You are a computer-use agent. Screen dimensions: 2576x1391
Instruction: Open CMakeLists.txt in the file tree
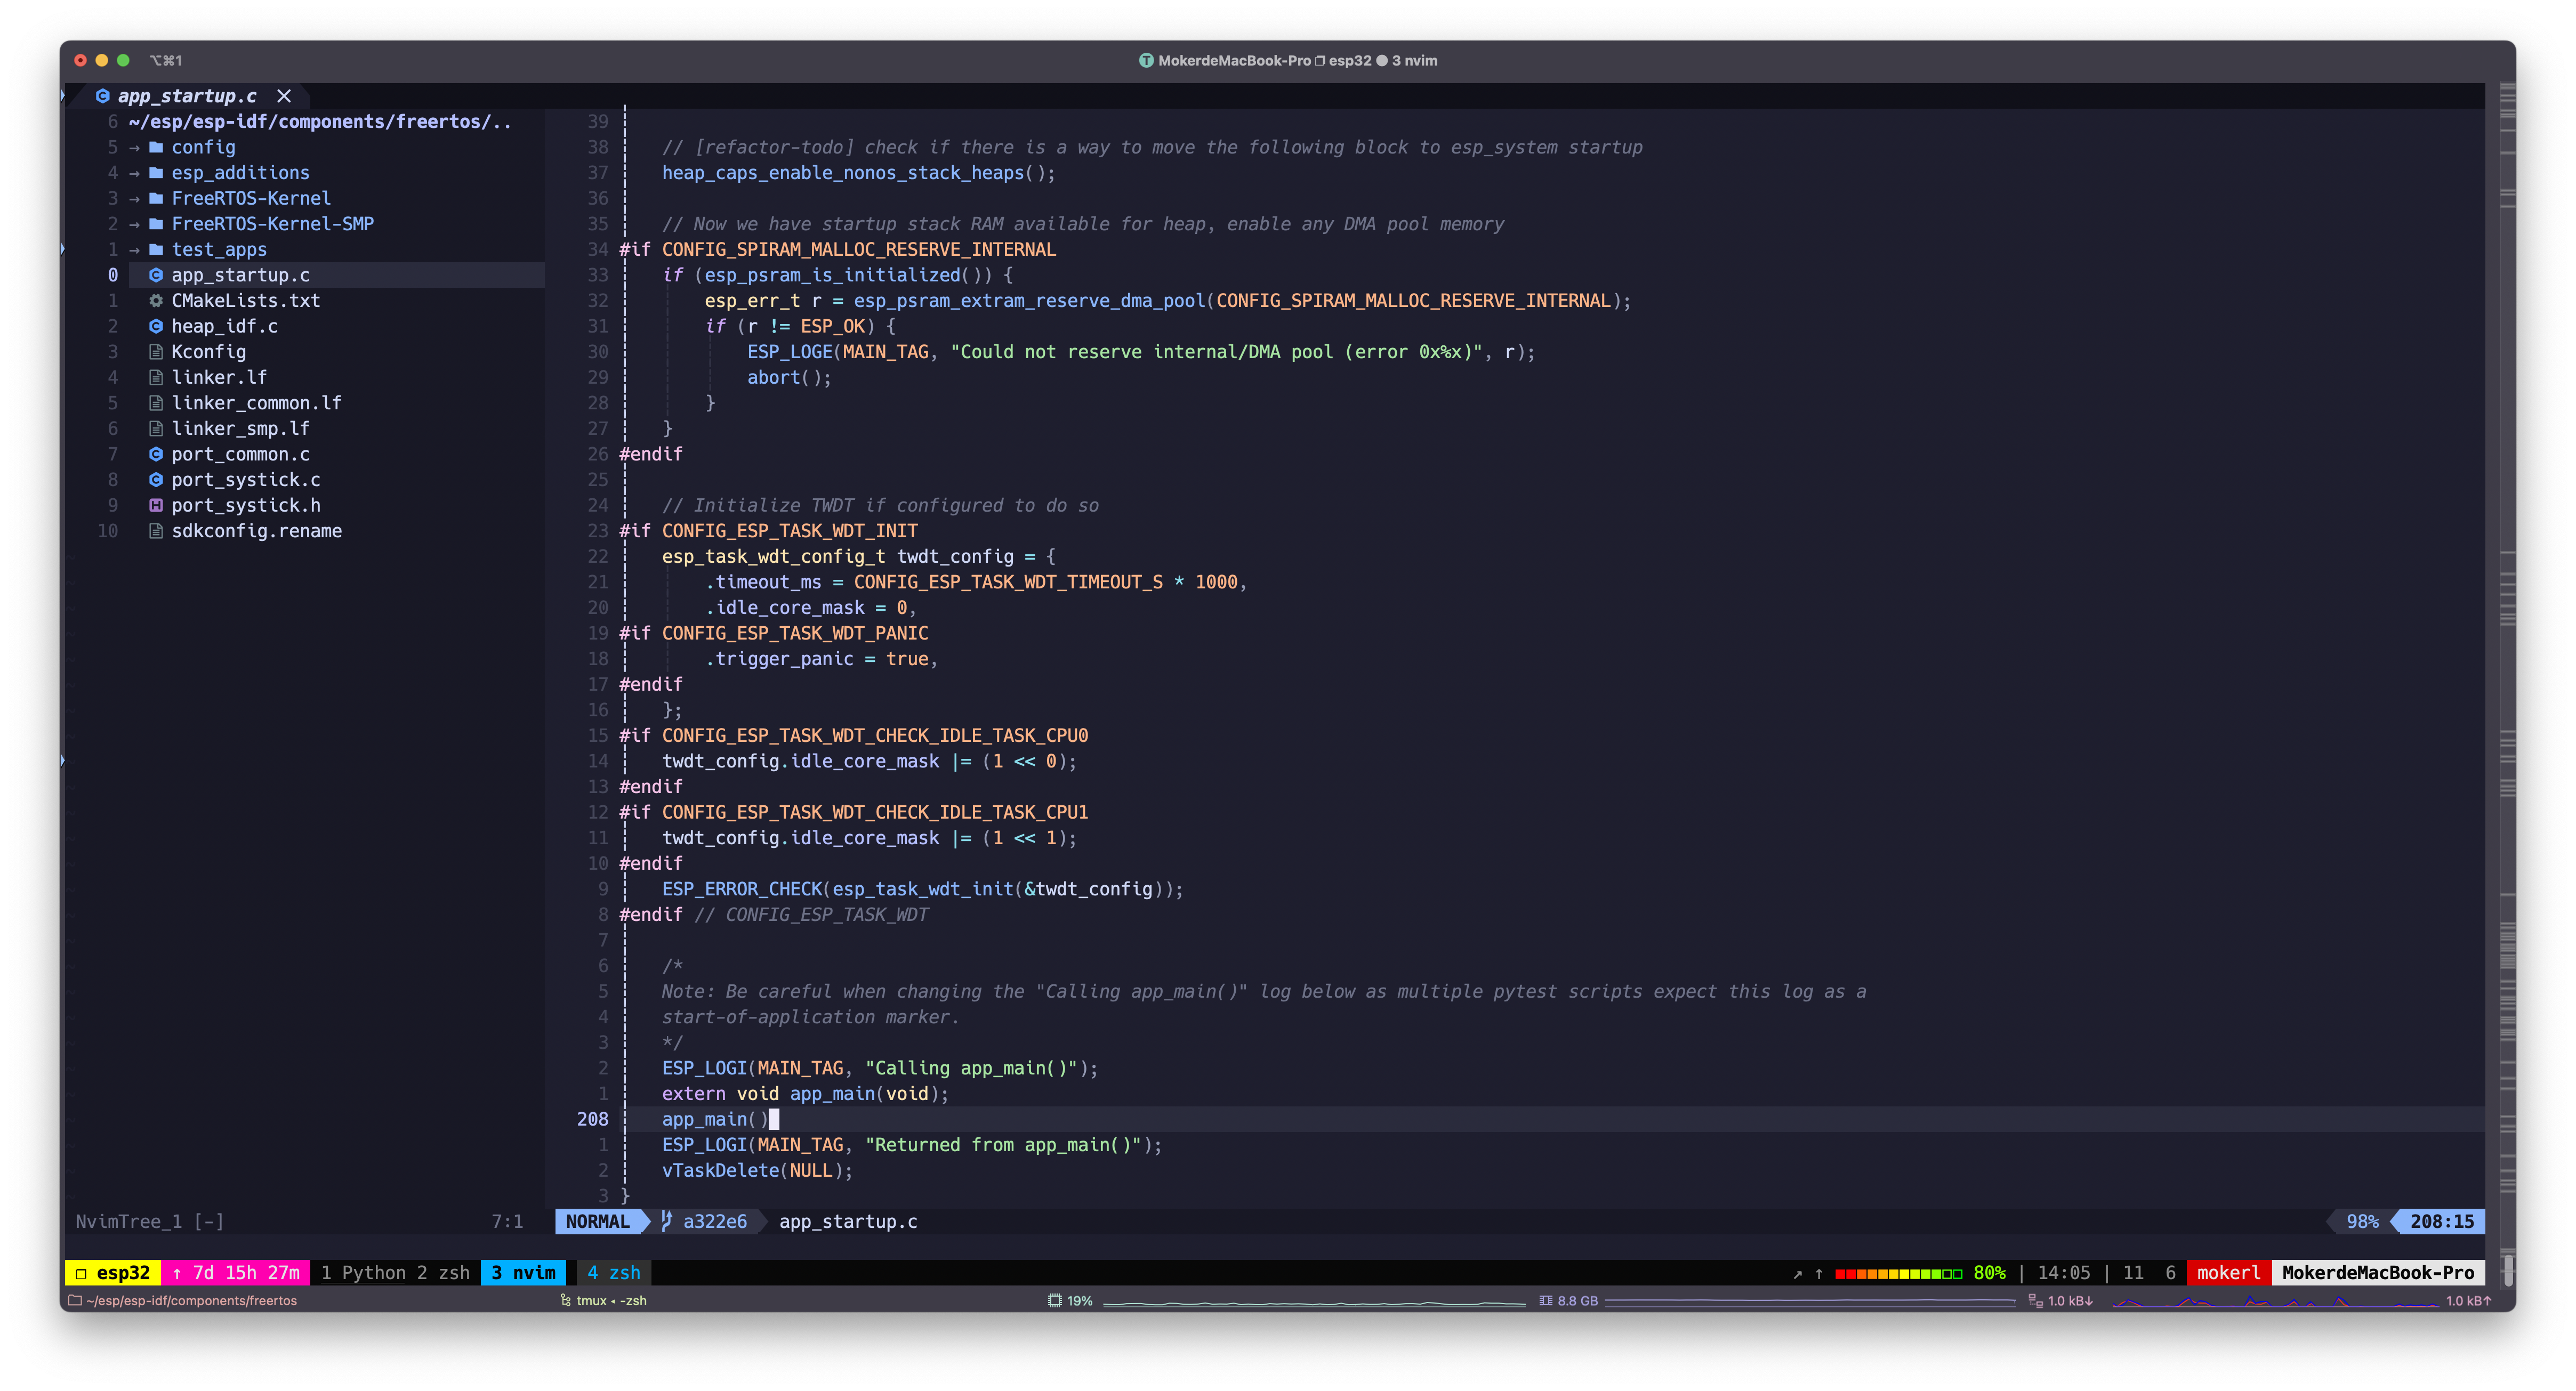(246, 301)
